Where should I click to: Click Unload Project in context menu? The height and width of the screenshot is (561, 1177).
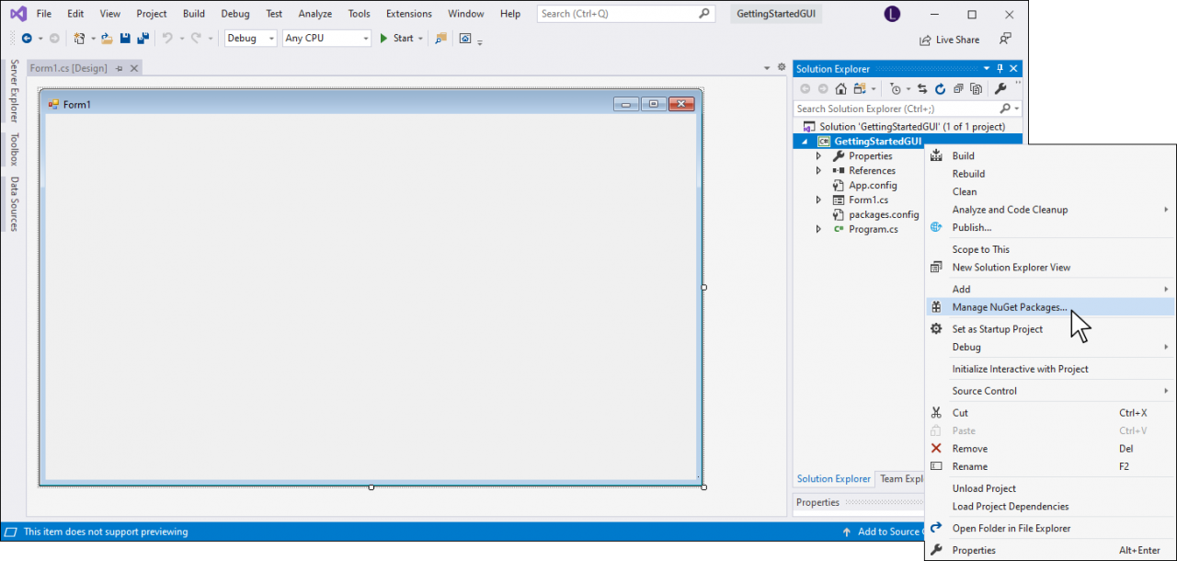1050,488
